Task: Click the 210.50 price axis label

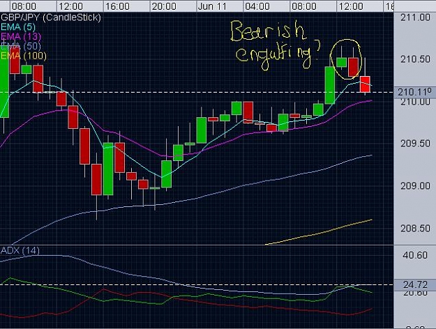Action: point(415,59)
